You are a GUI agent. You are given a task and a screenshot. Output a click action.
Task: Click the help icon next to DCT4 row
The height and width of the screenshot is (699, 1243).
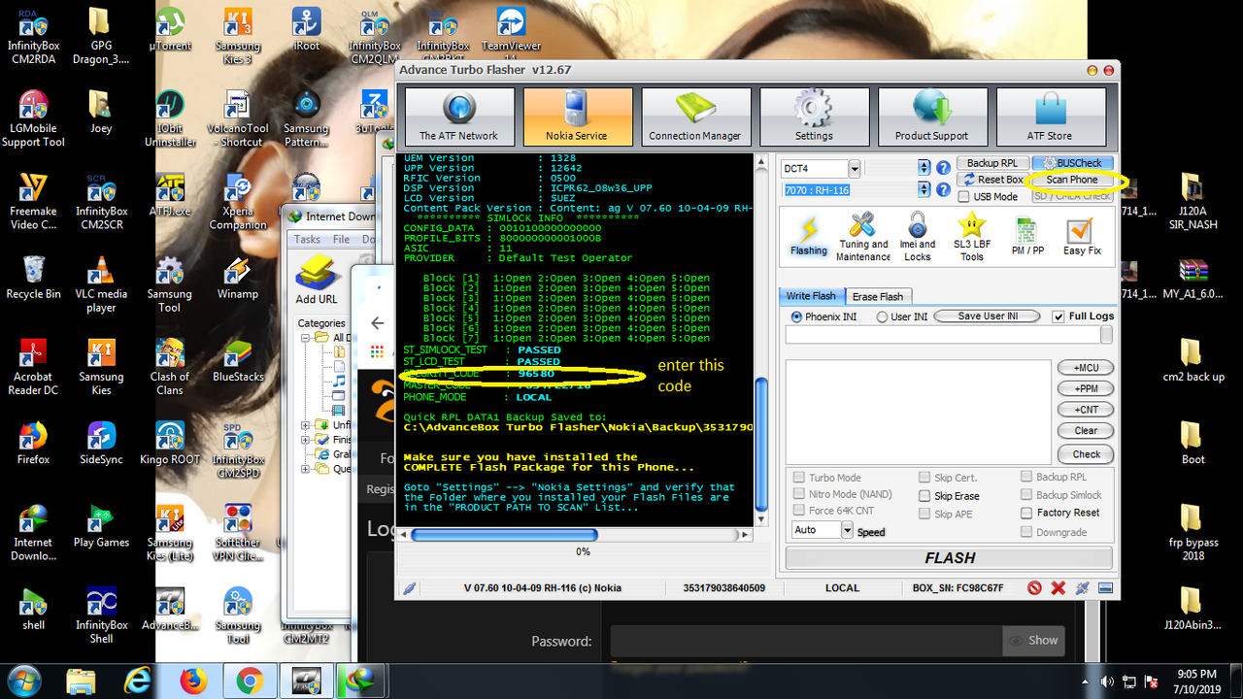tap(942, 168)
